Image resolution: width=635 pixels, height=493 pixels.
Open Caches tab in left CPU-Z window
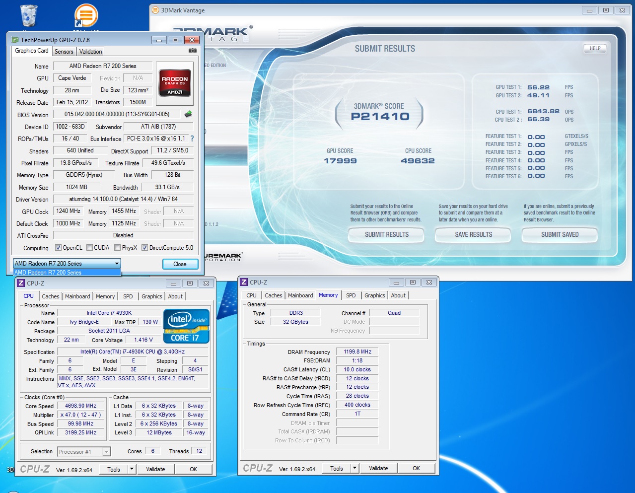(51, 296)
